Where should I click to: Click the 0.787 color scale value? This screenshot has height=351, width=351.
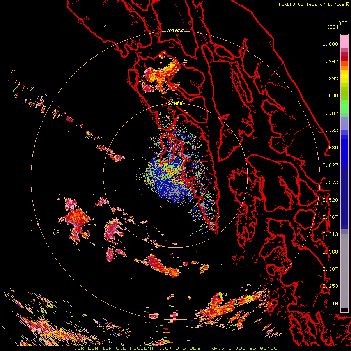(x=330, y=113)
